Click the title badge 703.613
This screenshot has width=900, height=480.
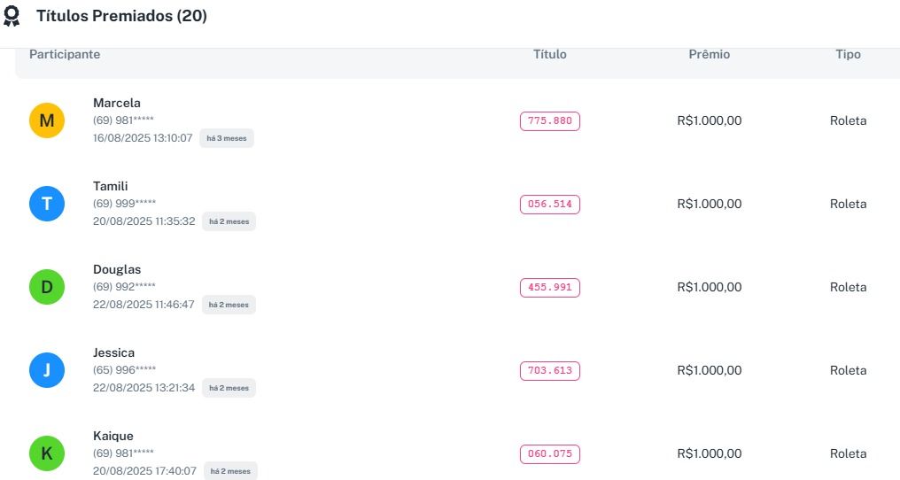549,371
